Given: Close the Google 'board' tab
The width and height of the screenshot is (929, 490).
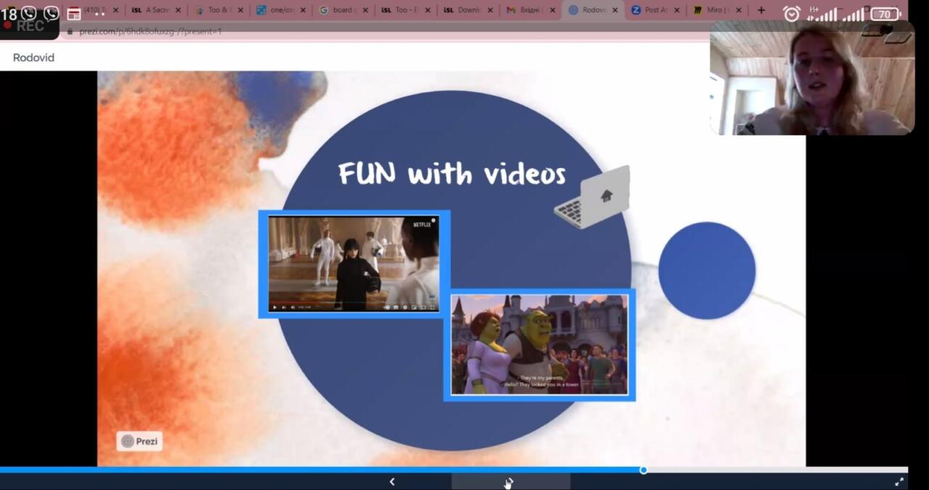Looking at the screenshot, I should 365,10.
